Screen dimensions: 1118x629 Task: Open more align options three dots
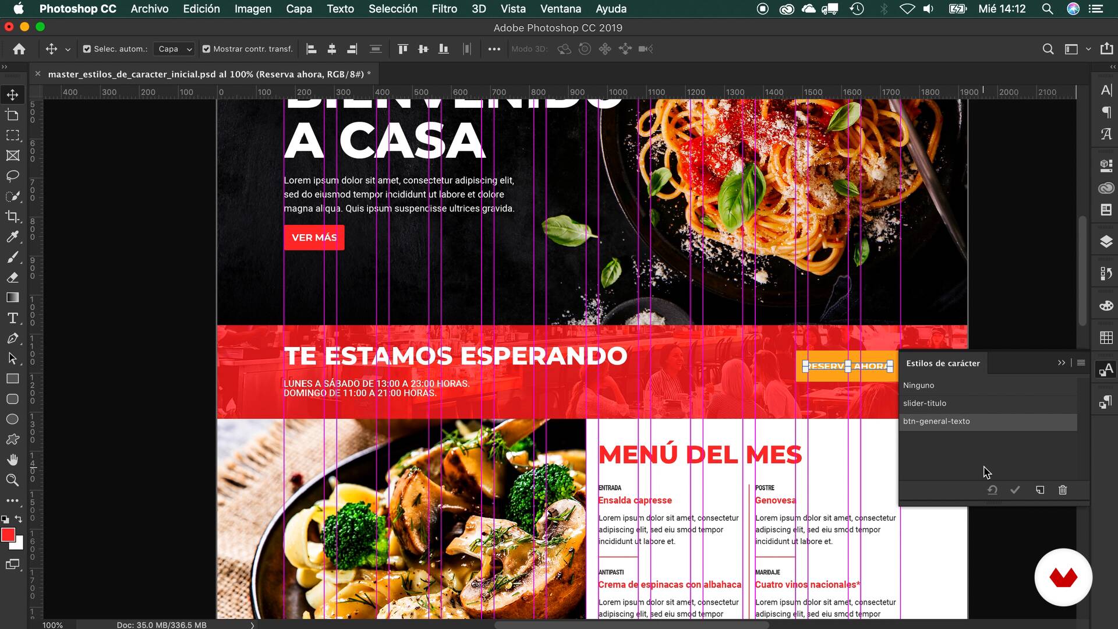point(494,49)
